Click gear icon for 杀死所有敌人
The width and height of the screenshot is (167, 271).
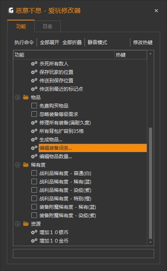coord(34,63)
